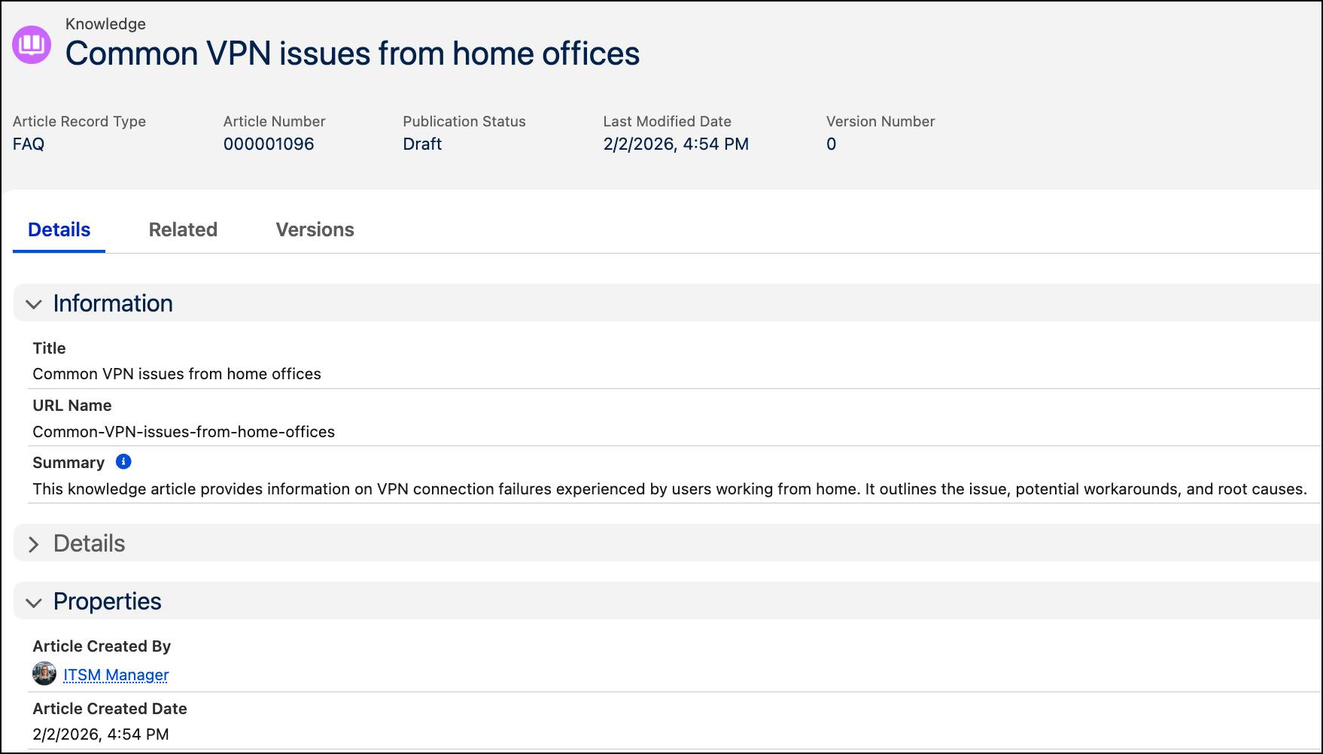Expand the Details section chevron
This screenshot has height=754, width=1323.
point(34,544)
